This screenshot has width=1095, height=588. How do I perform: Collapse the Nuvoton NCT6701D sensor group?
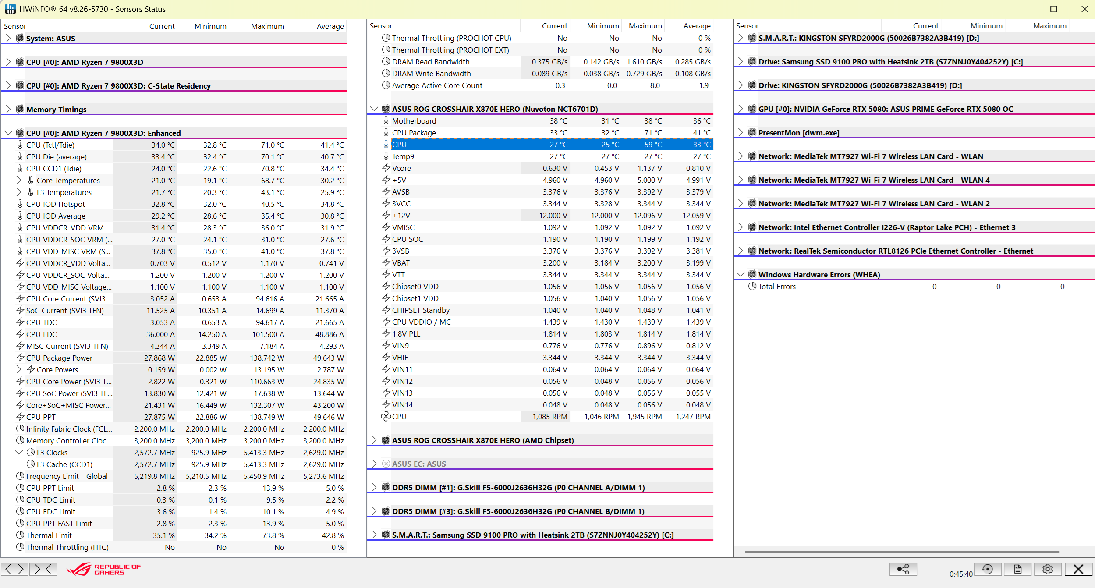374,109
